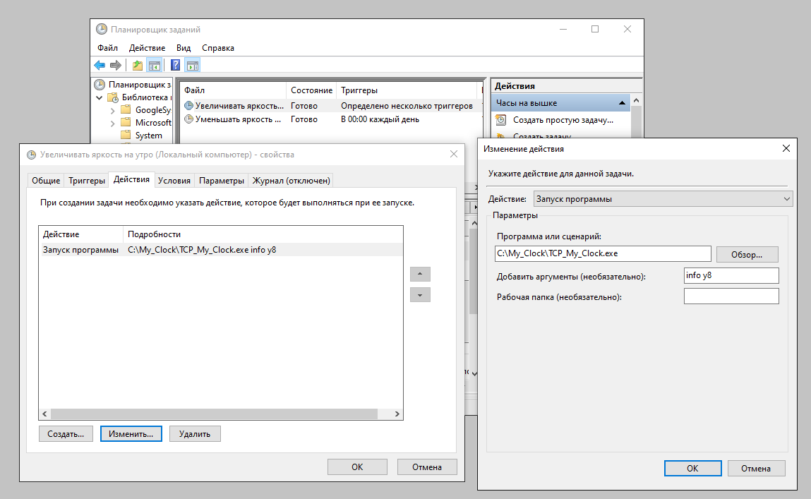Expand the GoogleSystem folder node
Screen dimensions: 811x499
click(x=112, y=110)
